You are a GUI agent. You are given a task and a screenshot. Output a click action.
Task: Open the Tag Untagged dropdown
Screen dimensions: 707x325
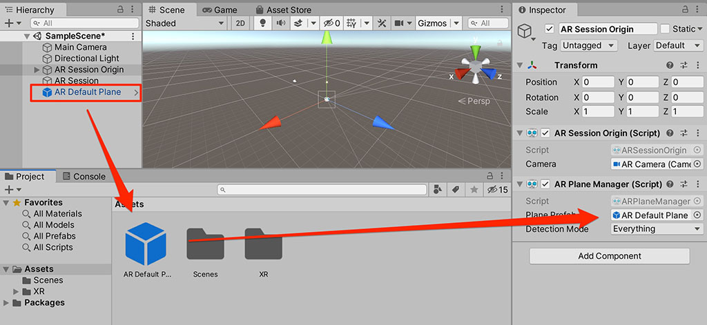tap(588, 46)
